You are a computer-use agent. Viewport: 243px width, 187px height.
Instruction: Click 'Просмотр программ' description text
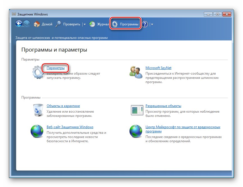tap(182, 114)
